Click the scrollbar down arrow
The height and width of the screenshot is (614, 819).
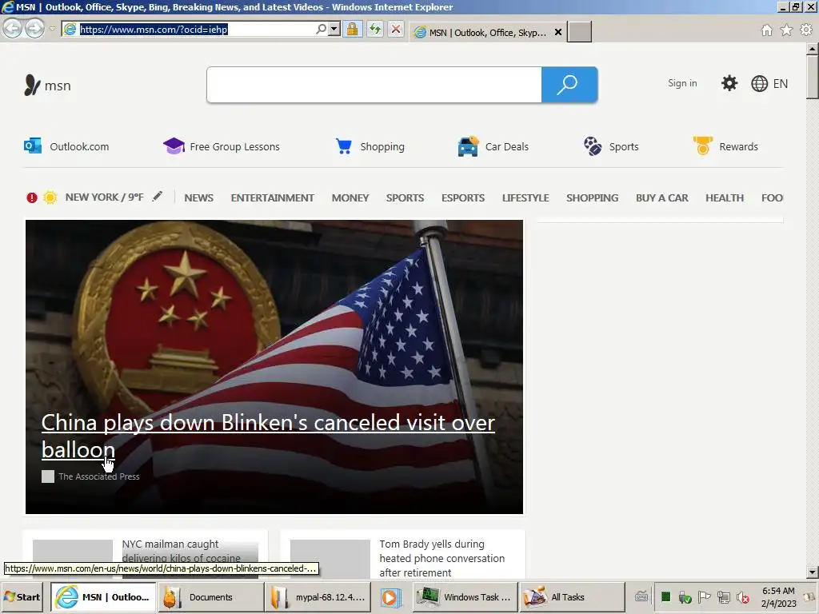point(813,572)
